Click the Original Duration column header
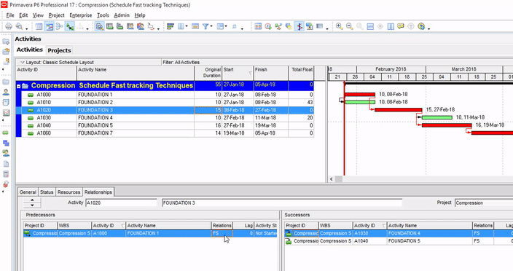The width and height of the screenshot is (513, 271). 208,73
